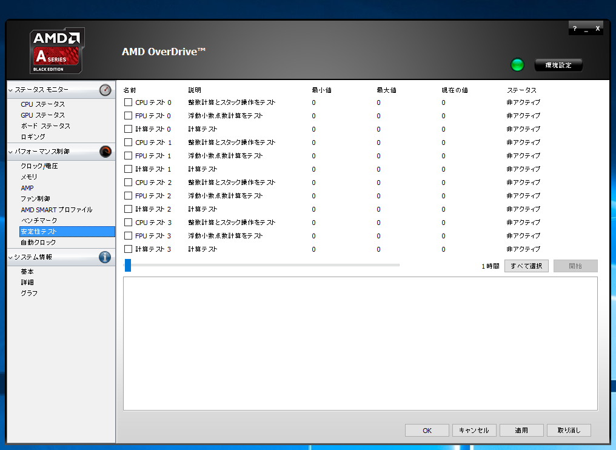
Task: Open 基本 system information
Action: (x=27, y=272)
